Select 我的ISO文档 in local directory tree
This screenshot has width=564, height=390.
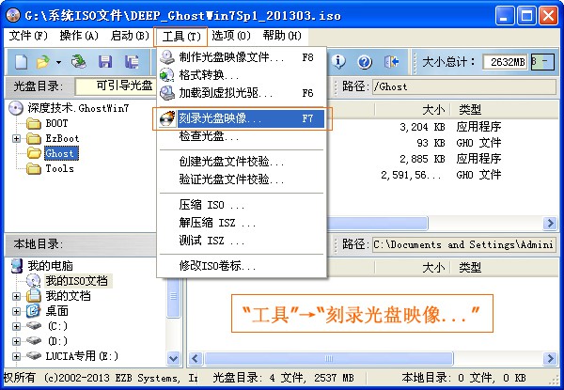click(x=76, y=281)
